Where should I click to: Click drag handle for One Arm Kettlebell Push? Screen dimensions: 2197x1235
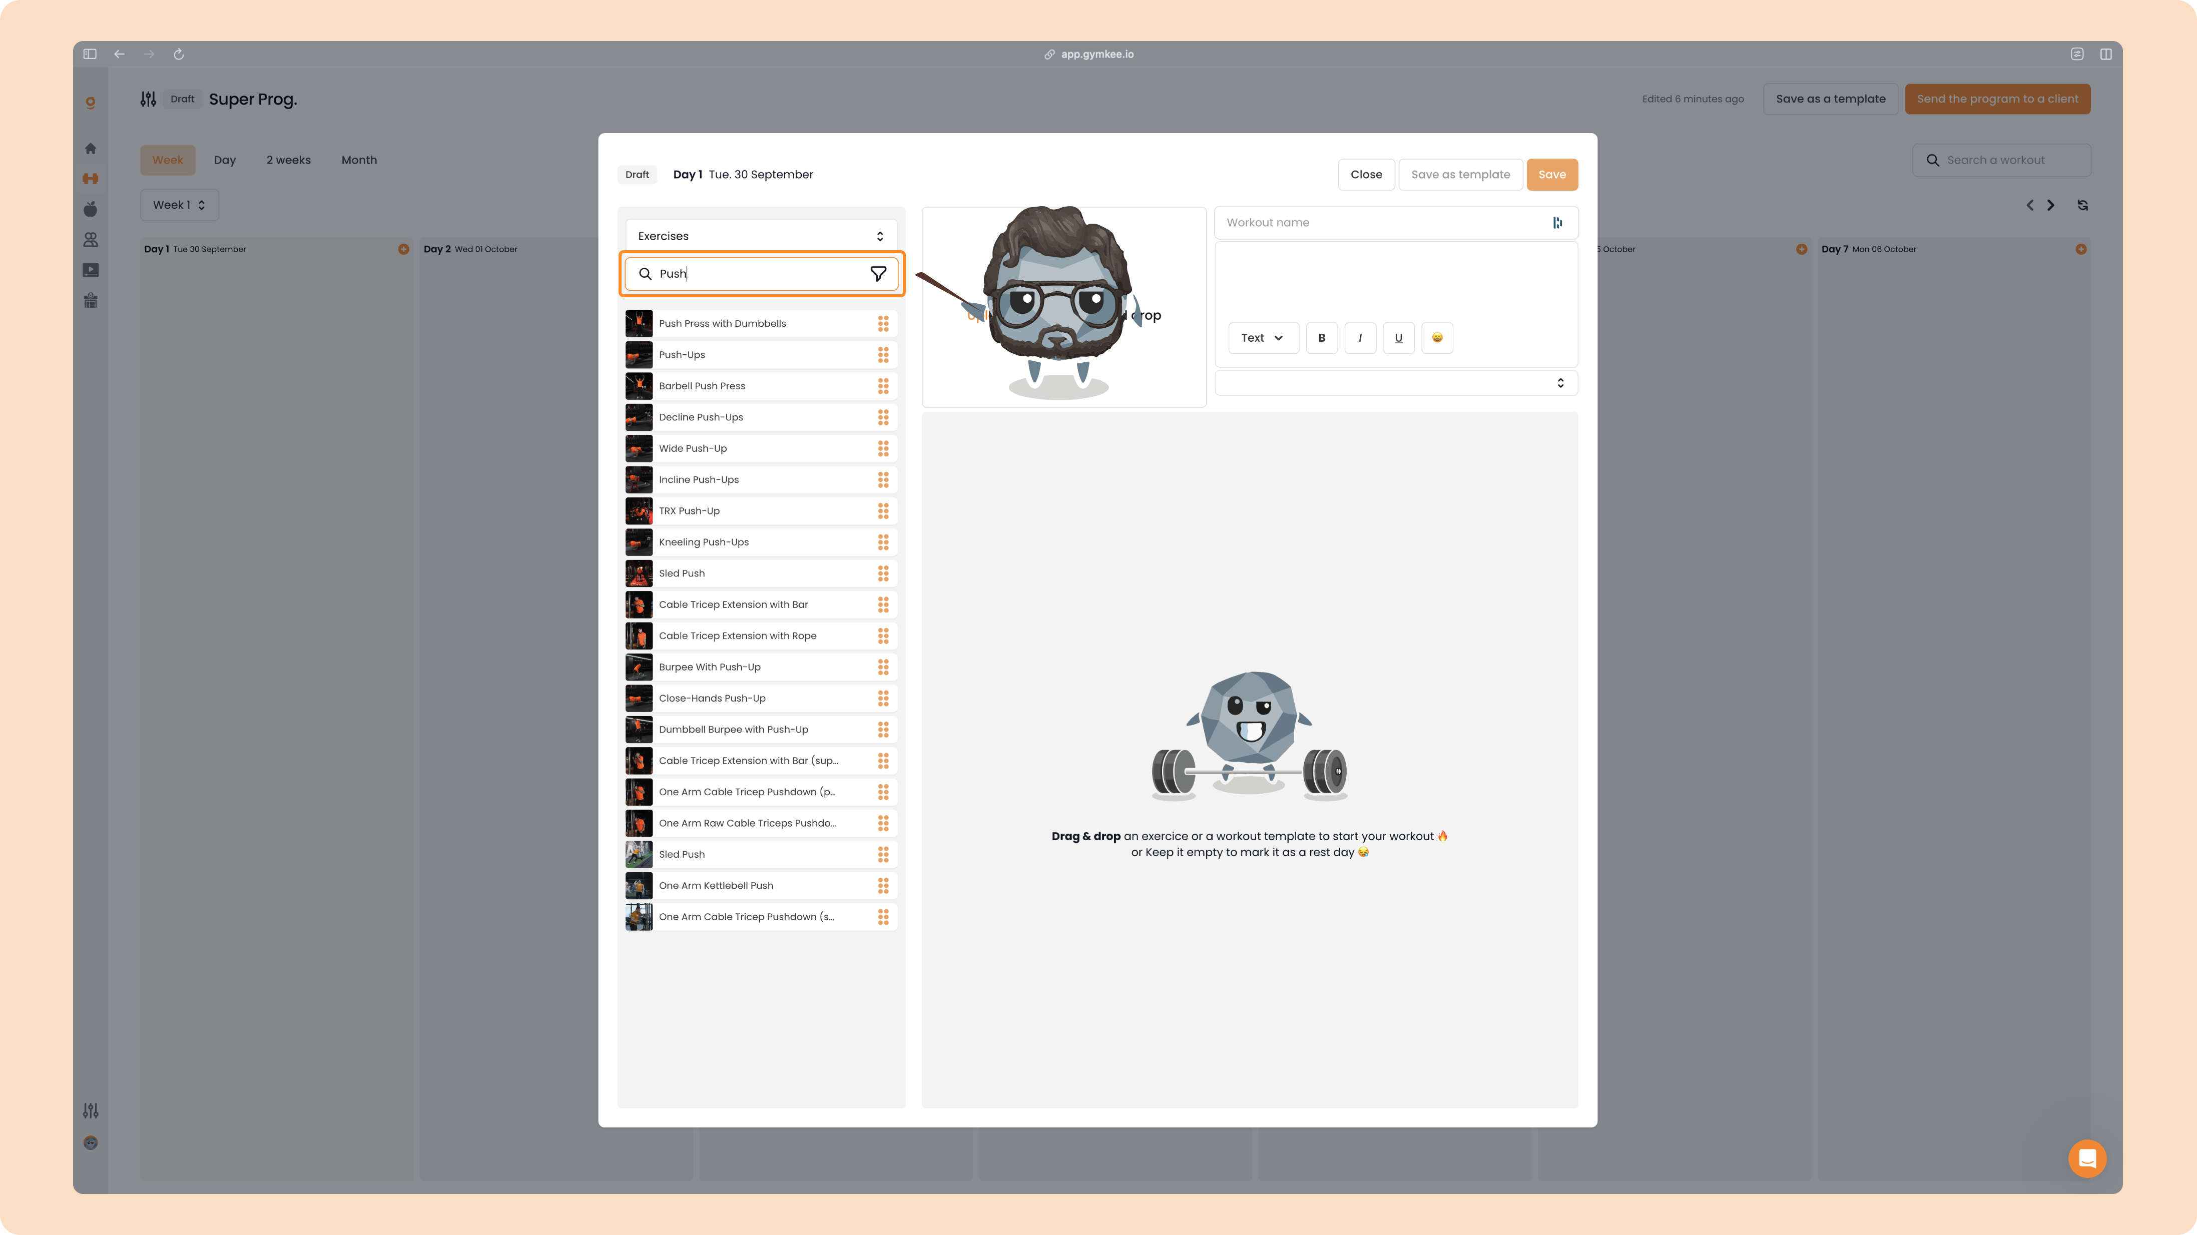tap(883, 885)
